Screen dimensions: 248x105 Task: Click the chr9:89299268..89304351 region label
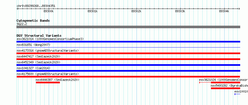coord(36,6)
